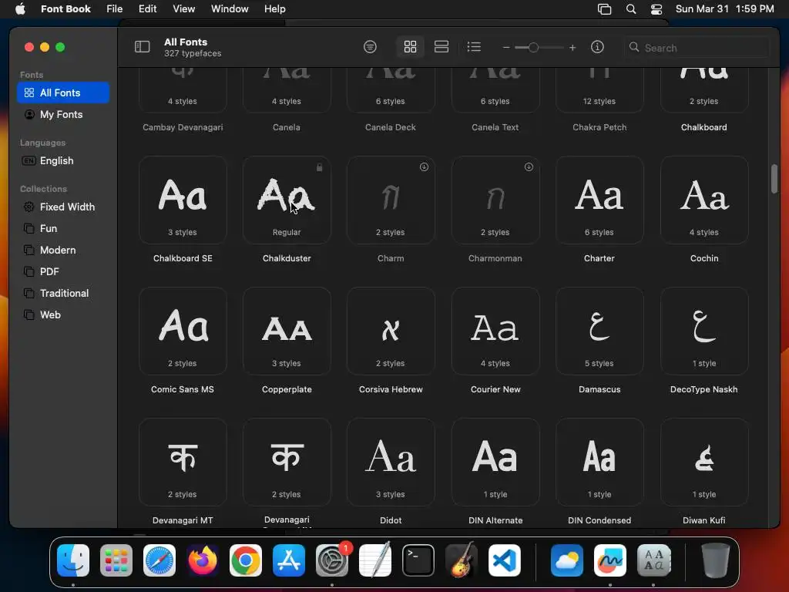Open the Fixed Width collection
Screen dimensions: 789x592
point(63,207)
